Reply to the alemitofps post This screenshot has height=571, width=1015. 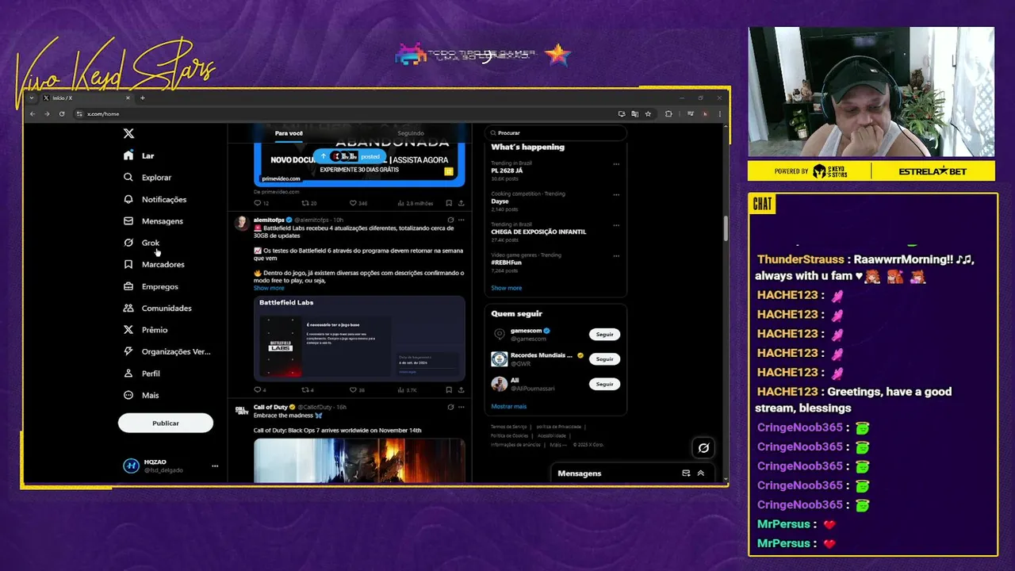tap(257, 390)
